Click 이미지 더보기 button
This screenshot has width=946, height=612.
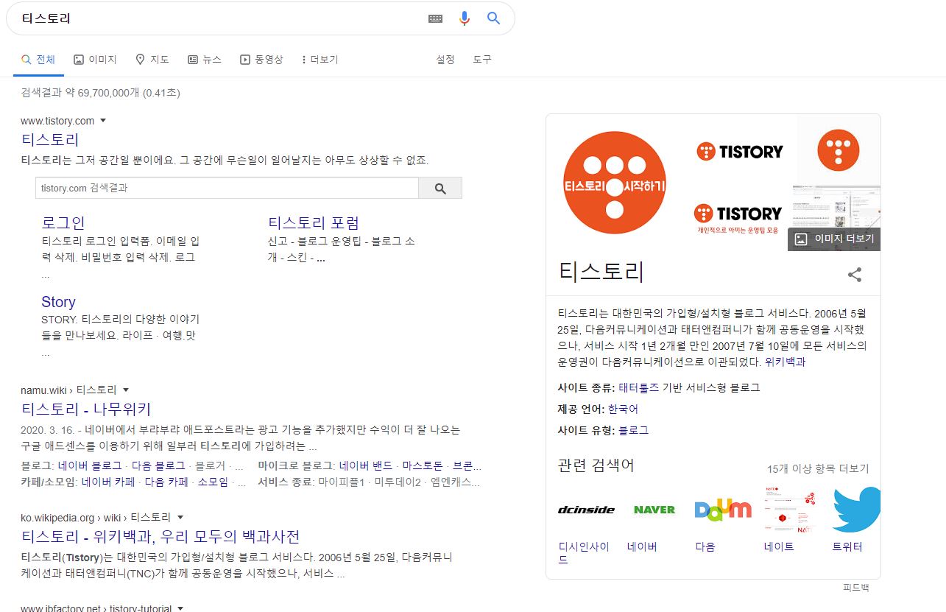coord(834,239)
